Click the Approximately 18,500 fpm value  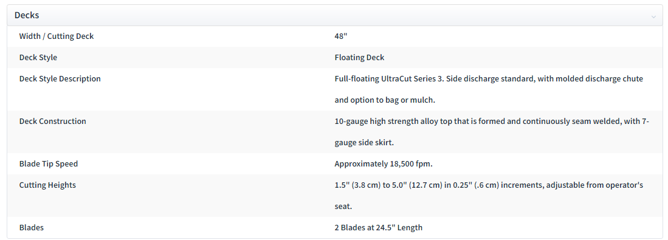tap(384, 164)
